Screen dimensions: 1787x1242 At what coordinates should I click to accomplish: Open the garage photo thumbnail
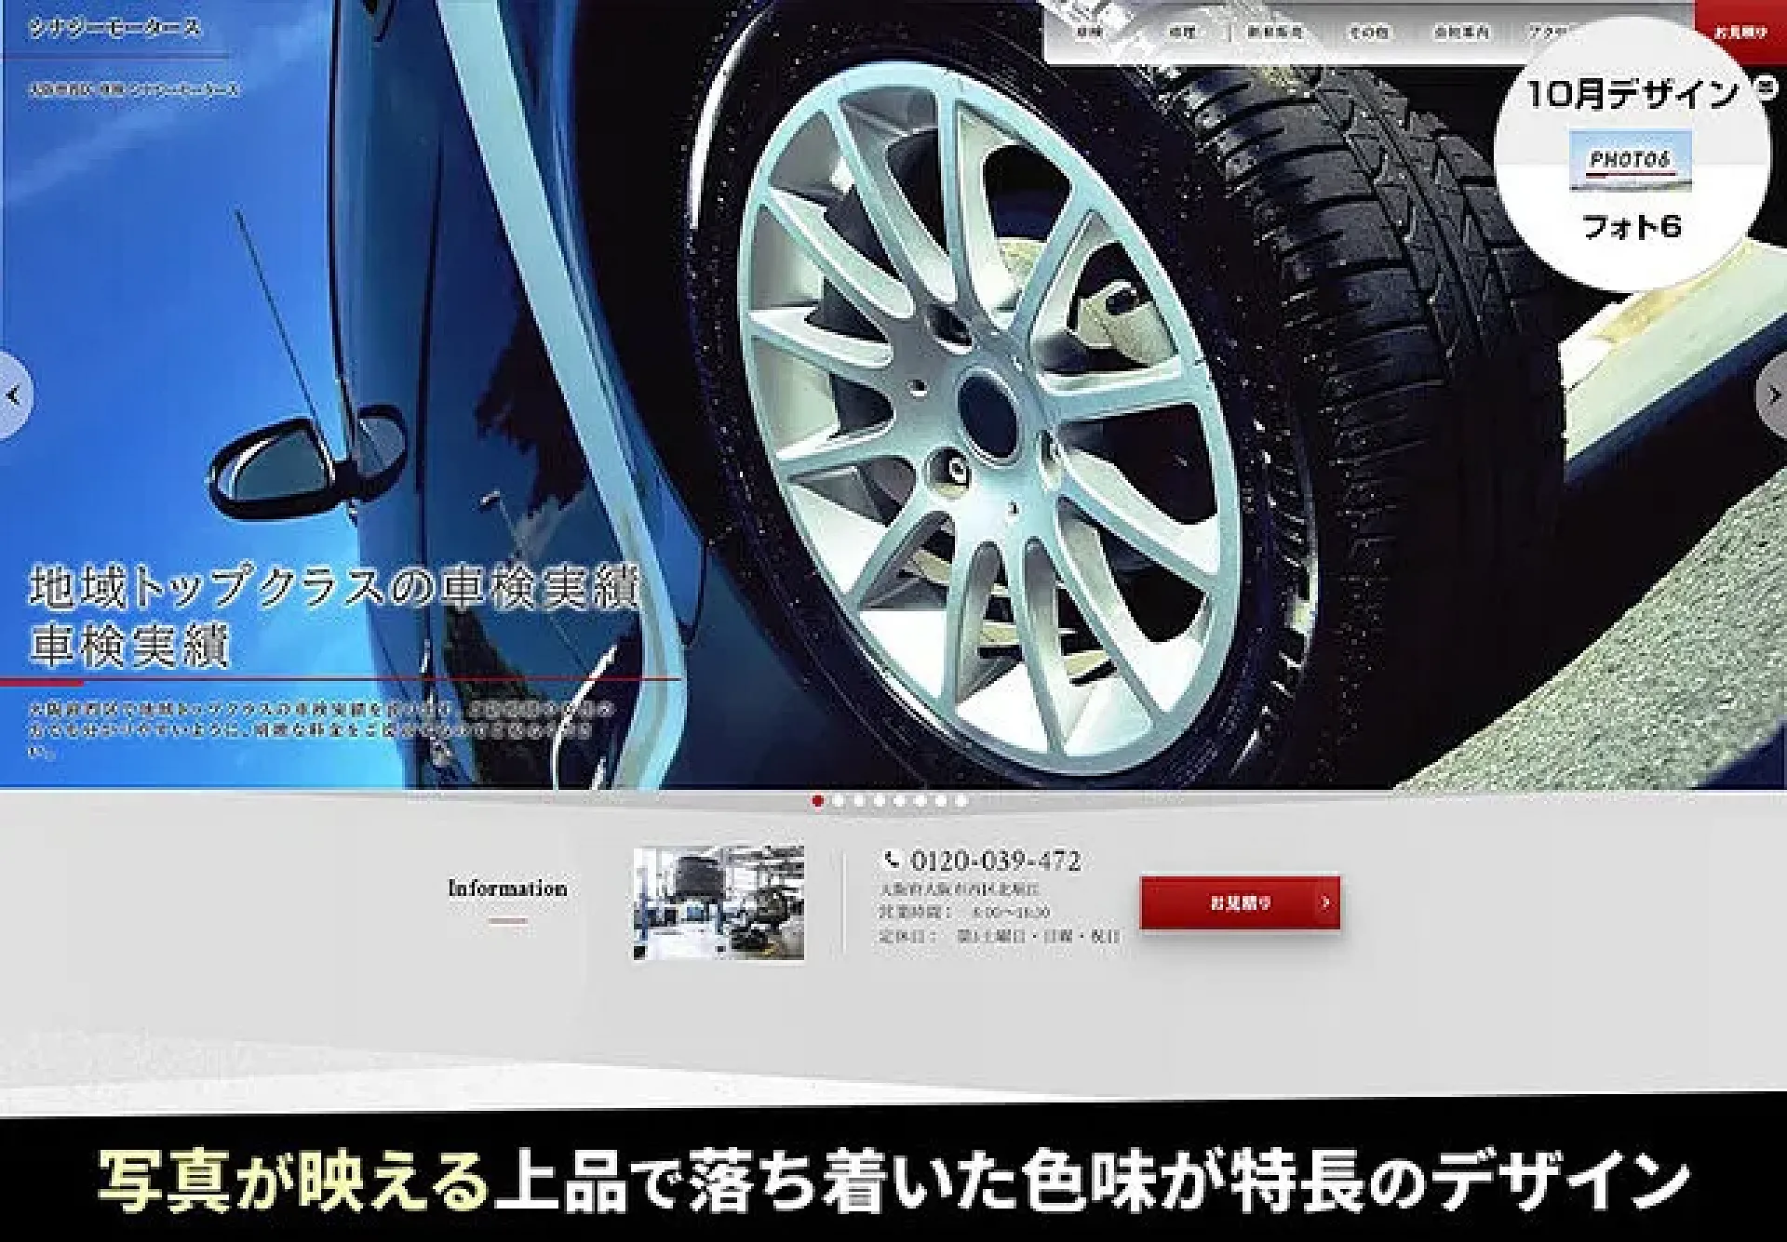click(719, 902)
